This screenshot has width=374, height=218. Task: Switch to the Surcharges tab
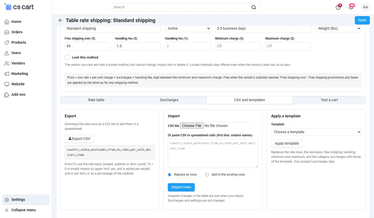[x=169, y=100]
